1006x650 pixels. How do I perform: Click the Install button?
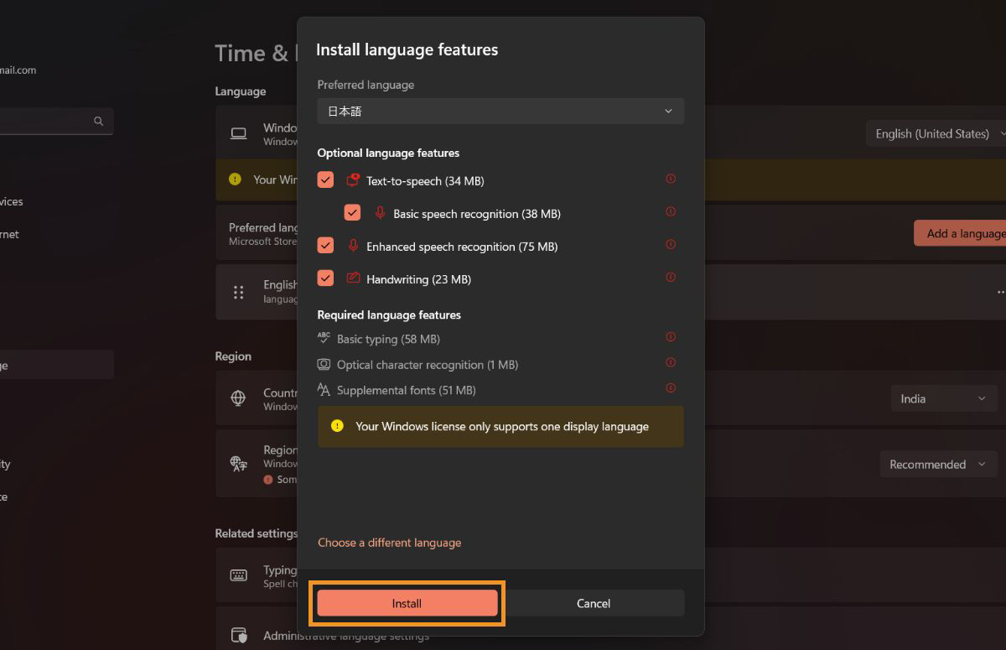click(407, 603)
